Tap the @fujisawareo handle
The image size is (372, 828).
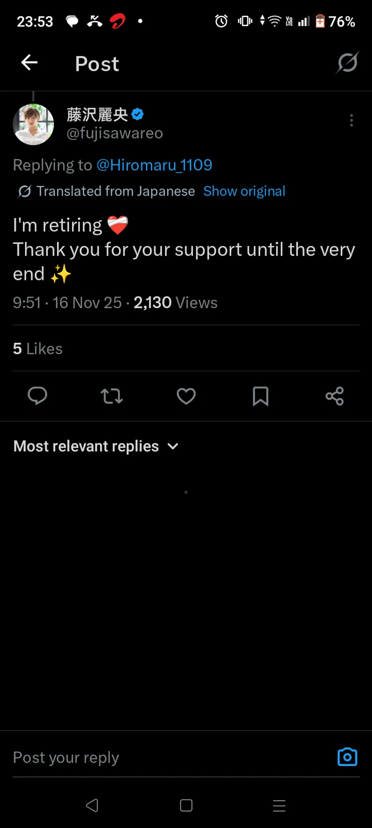[115, 133]
